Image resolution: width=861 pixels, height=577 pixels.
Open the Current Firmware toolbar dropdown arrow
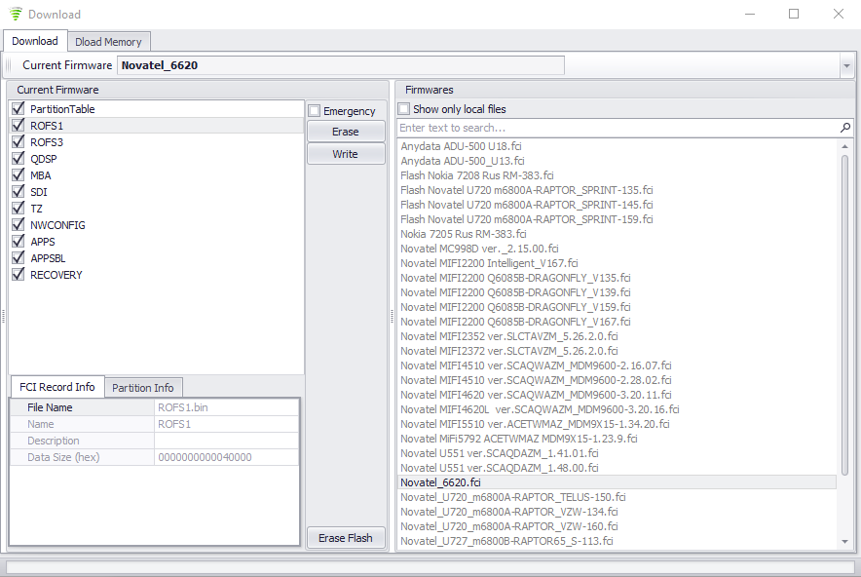(x=846, y=66)
